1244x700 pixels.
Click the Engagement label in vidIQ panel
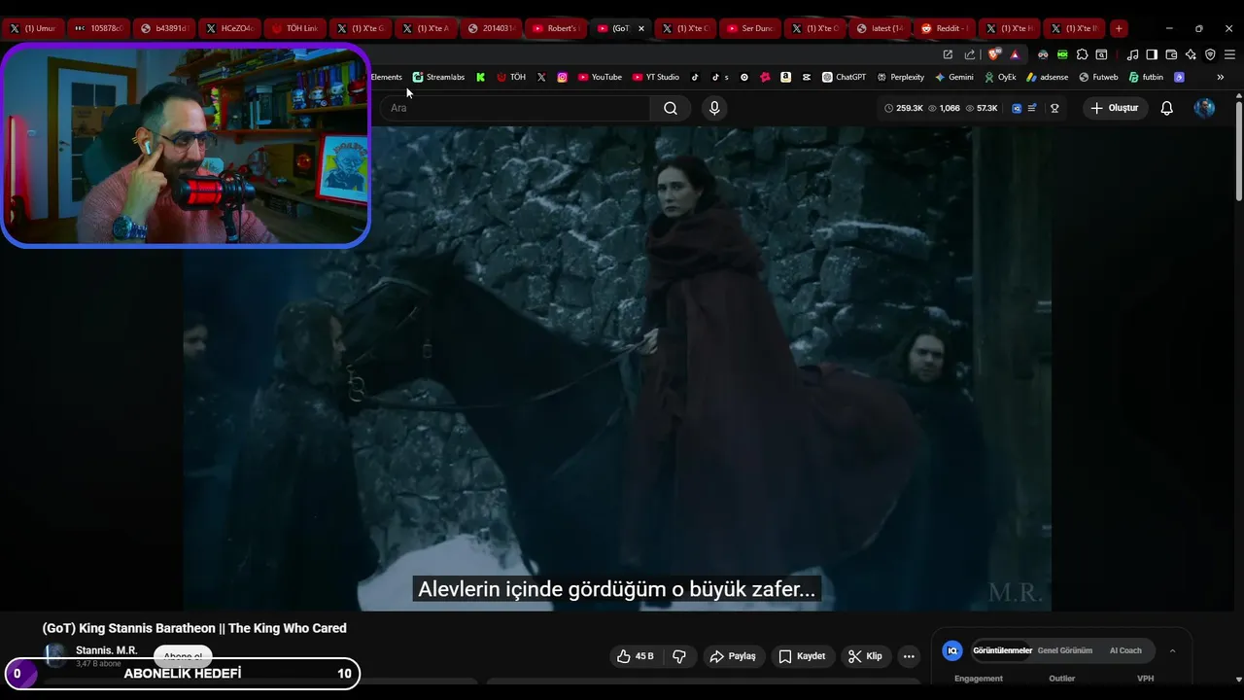point(979,679)
